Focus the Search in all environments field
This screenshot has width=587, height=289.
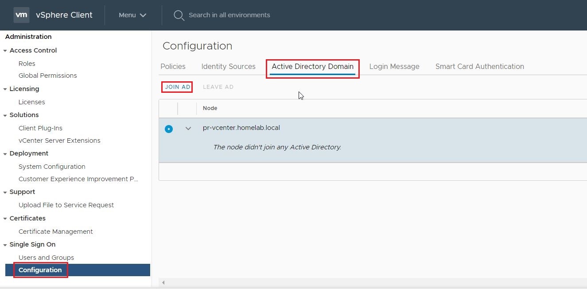point(229,15)
